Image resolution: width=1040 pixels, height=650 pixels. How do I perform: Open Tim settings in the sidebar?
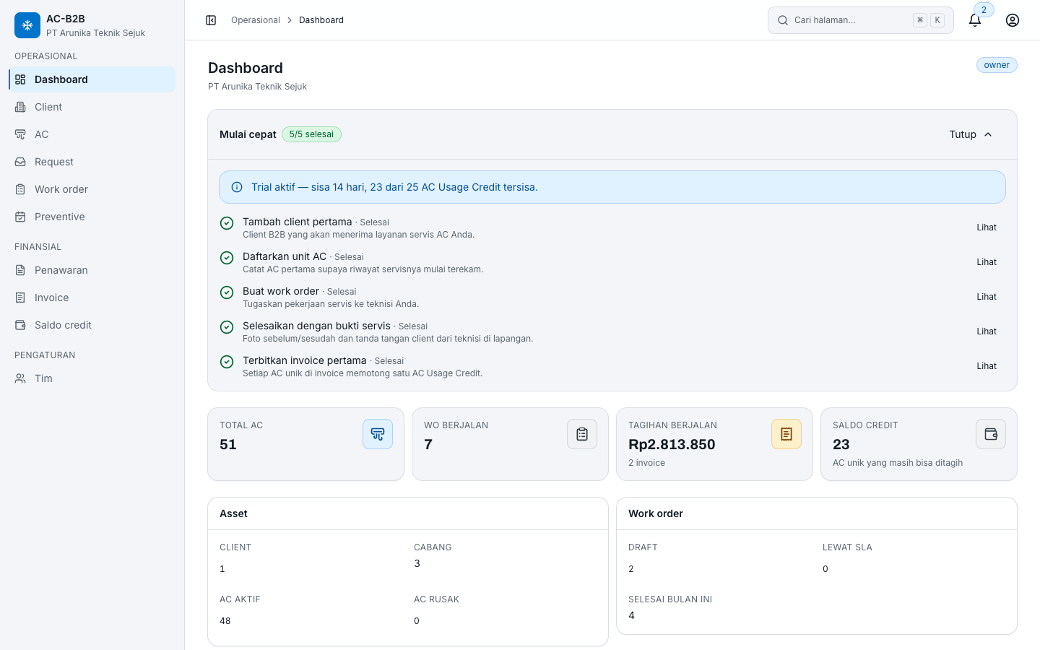(92, 378)
